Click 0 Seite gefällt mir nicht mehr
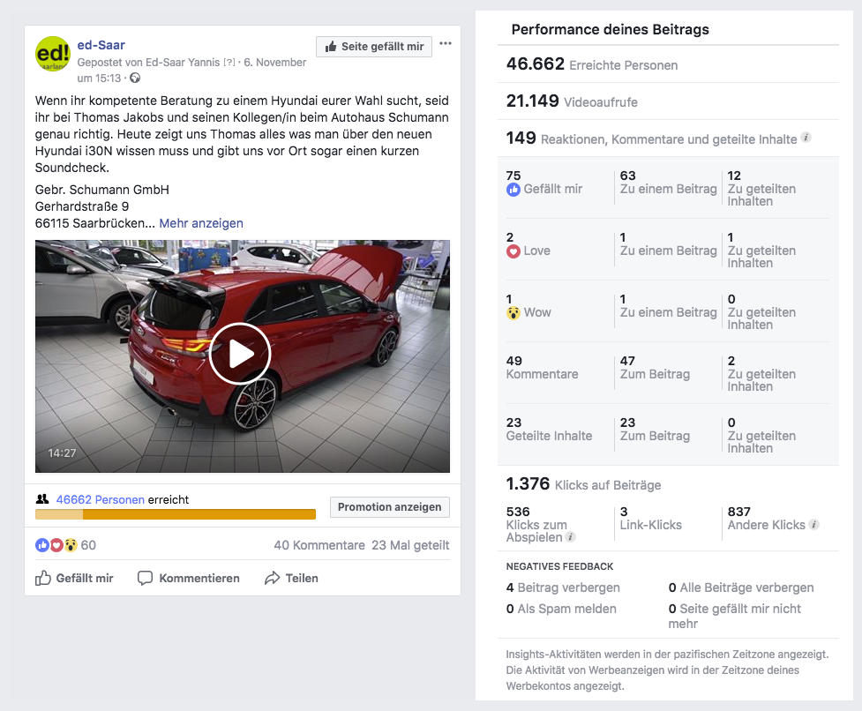The width and height of the screenshot is (862, 711). pyautogui.click(x=734, y=616)
